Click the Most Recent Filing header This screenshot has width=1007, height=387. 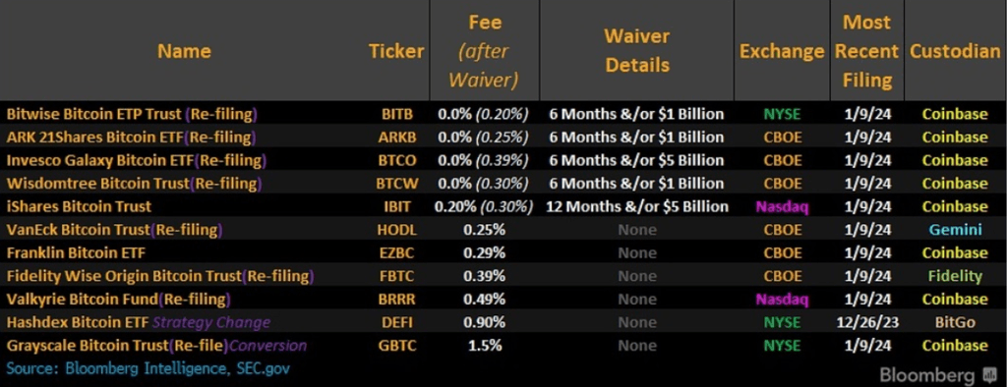coord(866,51)
